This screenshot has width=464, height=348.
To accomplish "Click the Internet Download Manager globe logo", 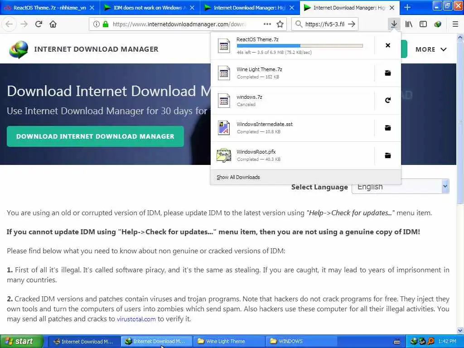I will [x=19, y=49].
